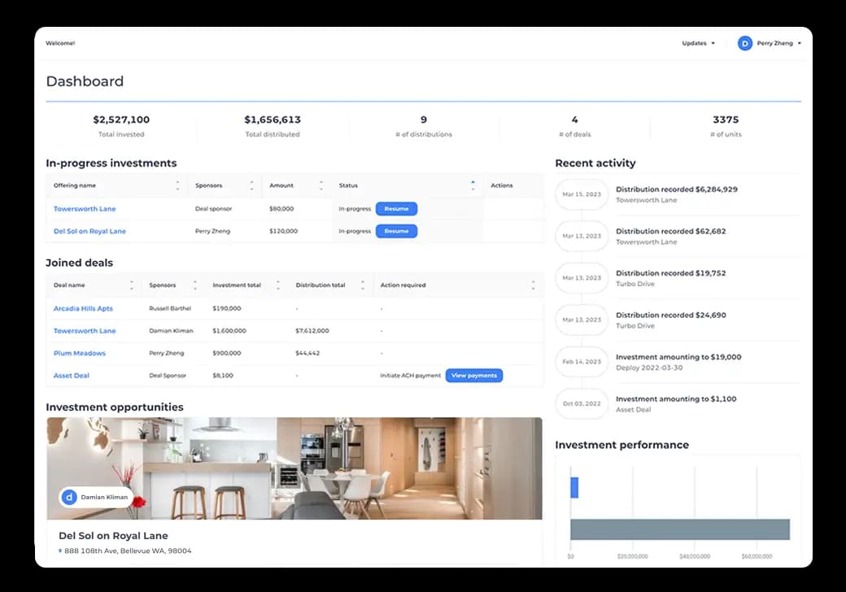This screenshot has width=846, height=592.
Task: Click the location pin icon by the address
Action: (60, 551)
